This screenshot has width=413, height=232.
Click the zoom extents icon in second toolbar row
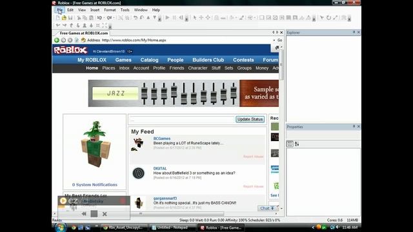coord(105,26)
